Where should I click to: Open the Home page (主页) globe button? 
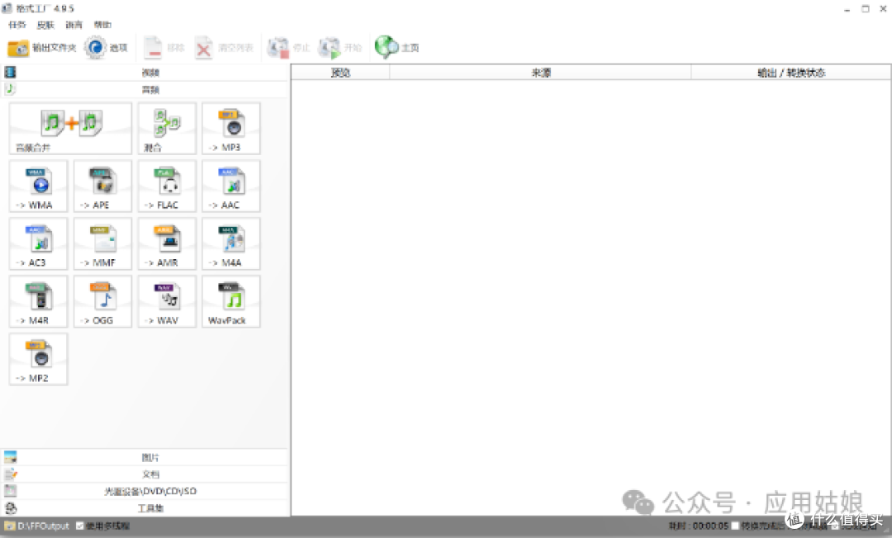pyautogui.click(x=396, y=48)
